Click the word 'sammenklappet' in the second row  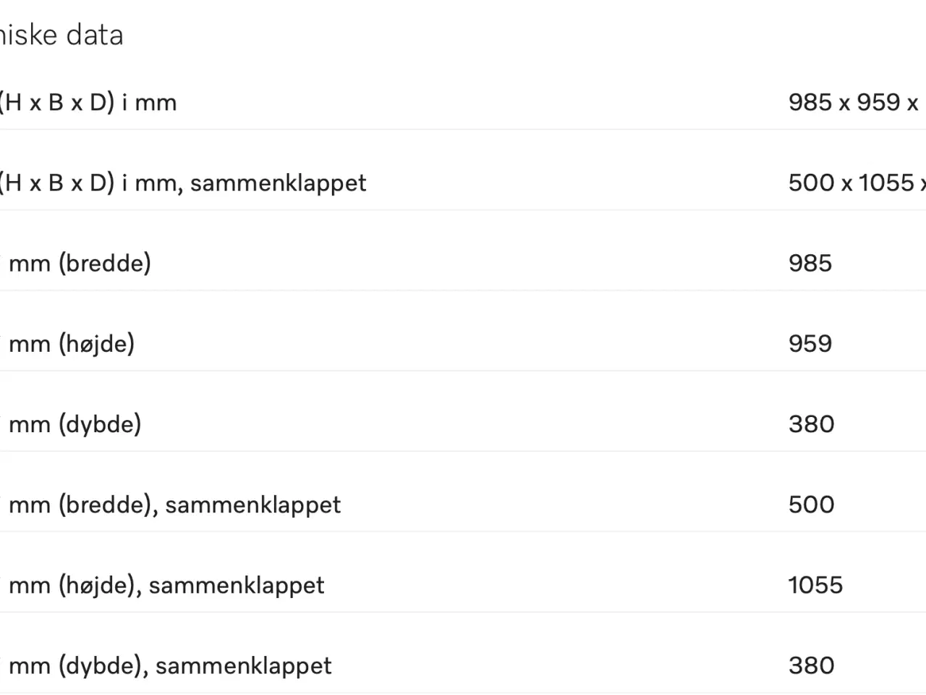point(279,183)
